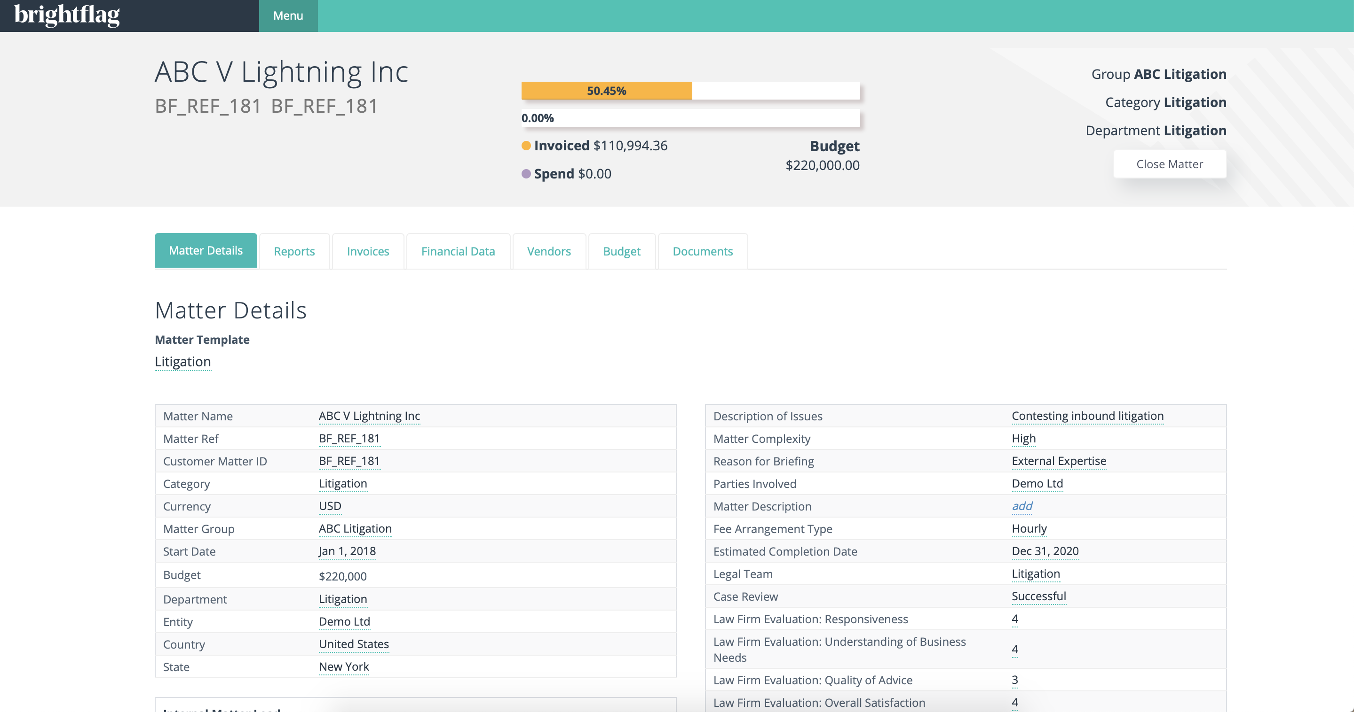Click the orange invoiced progress bar
The height and width of the screenshot is (712, 1354).
coord(607,90)
